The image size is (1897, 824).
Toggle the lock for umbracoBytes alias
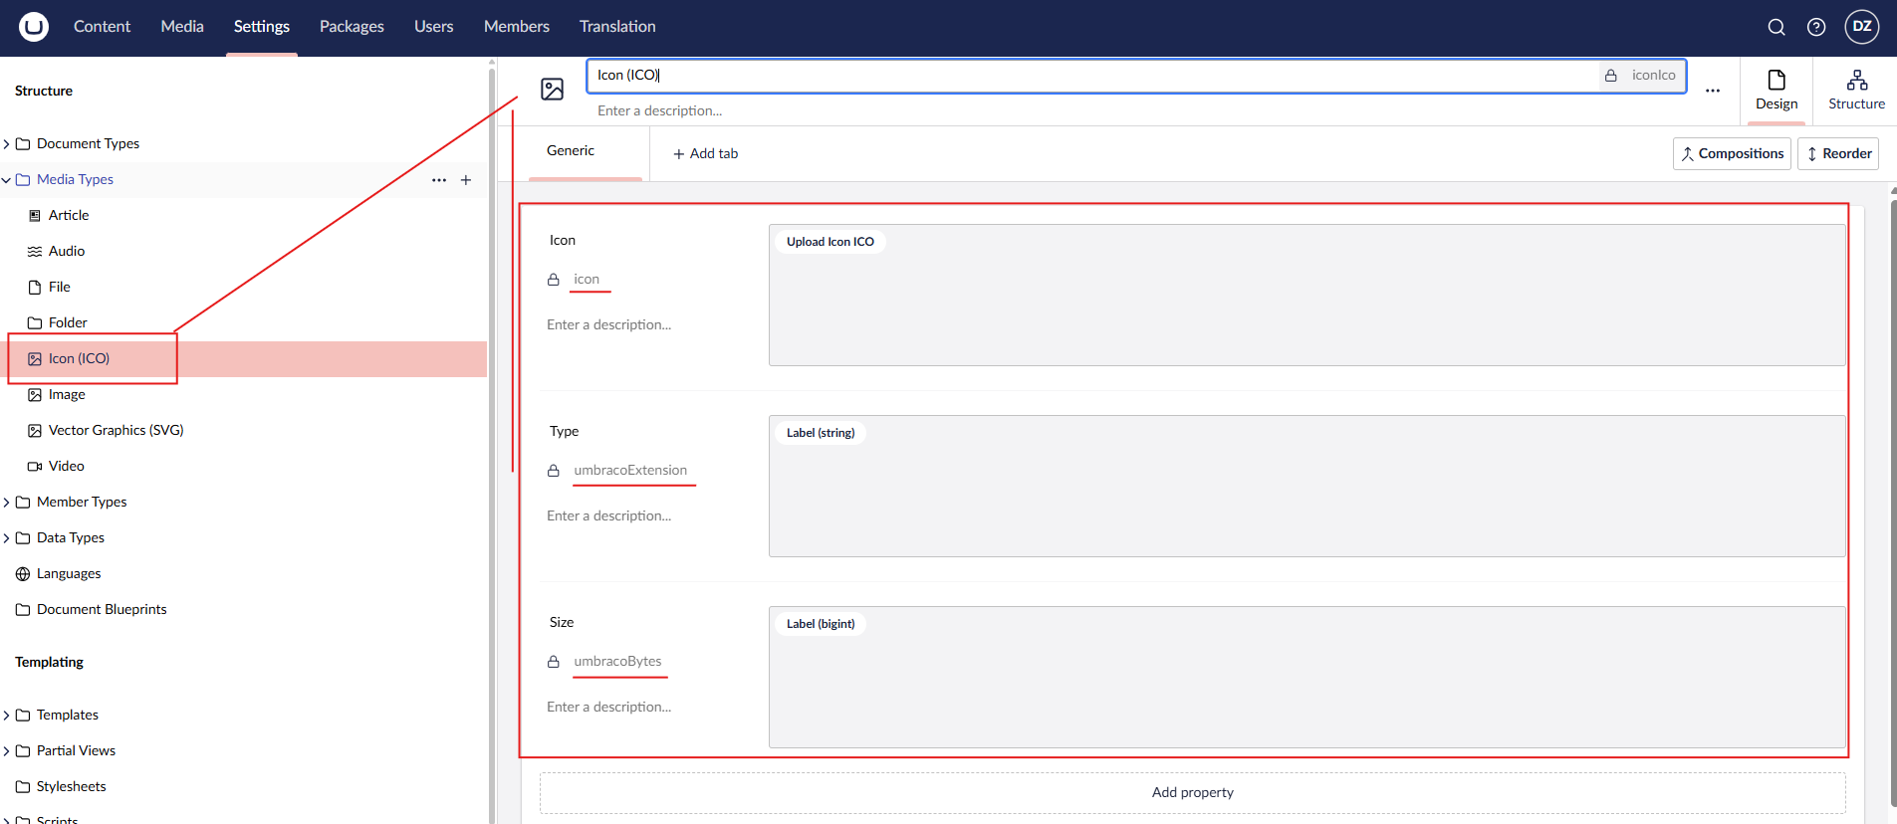554,662
